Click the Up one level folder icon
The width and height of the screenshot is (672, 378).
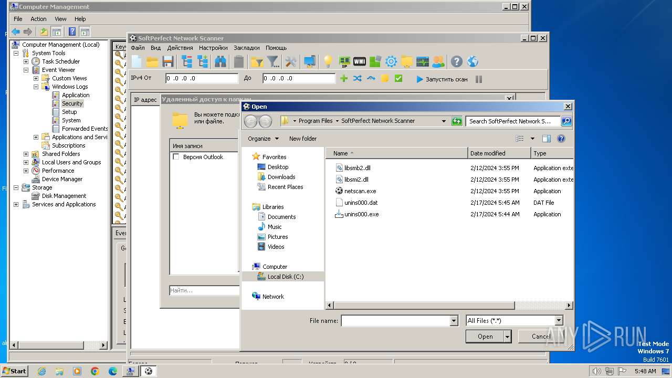(x=44, y=31)
